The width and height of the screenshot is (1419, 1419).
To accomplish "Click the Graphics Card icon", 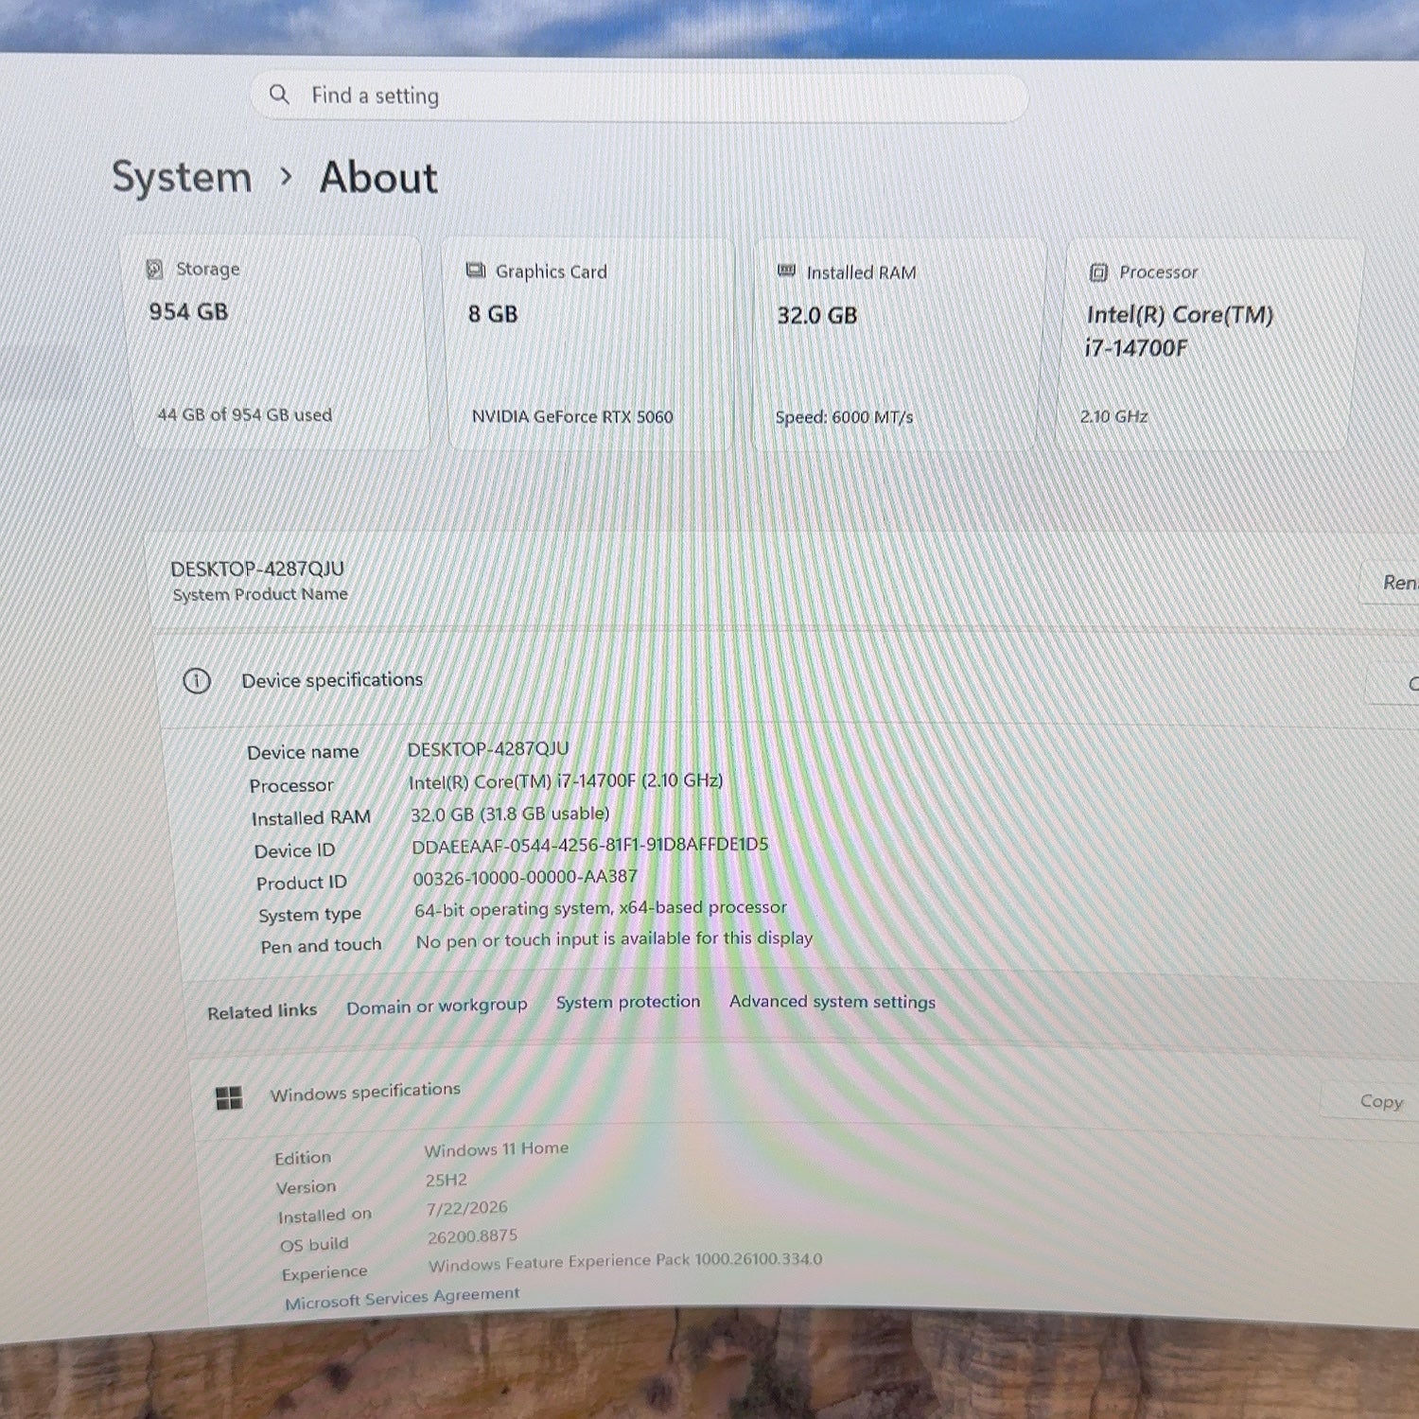I will pos(476,272).
